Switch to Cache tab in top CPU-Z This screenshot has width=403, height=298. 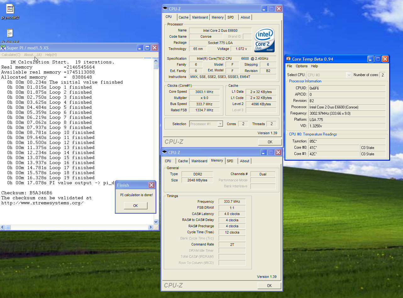tap(184, 17)
